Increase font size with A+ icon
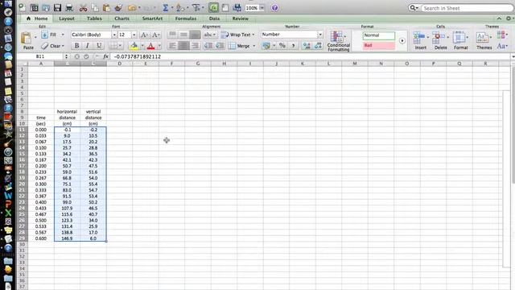 pyautogui.click(x=144, y=35)
